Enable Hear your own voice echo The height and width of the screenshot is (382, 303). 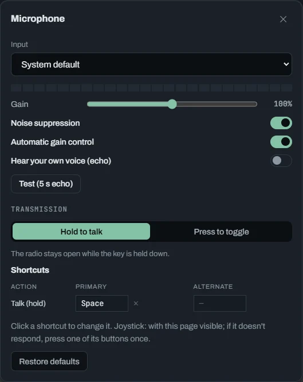point(281,161)
